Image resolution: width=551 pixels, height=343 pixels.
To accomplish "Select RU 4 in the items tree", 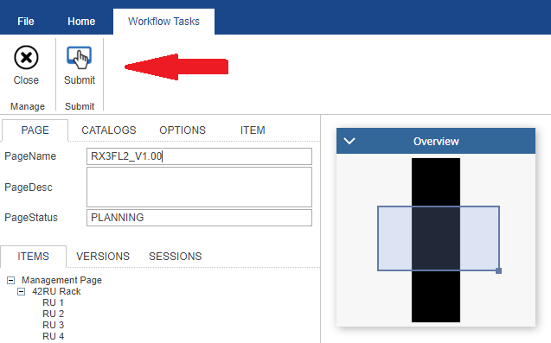I will click(x=53, y=336).
